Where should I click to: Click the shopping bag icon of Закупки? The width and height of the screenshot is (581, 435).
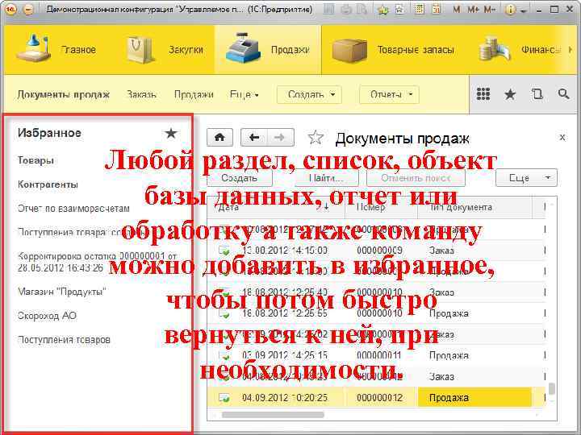coord(140,50)
